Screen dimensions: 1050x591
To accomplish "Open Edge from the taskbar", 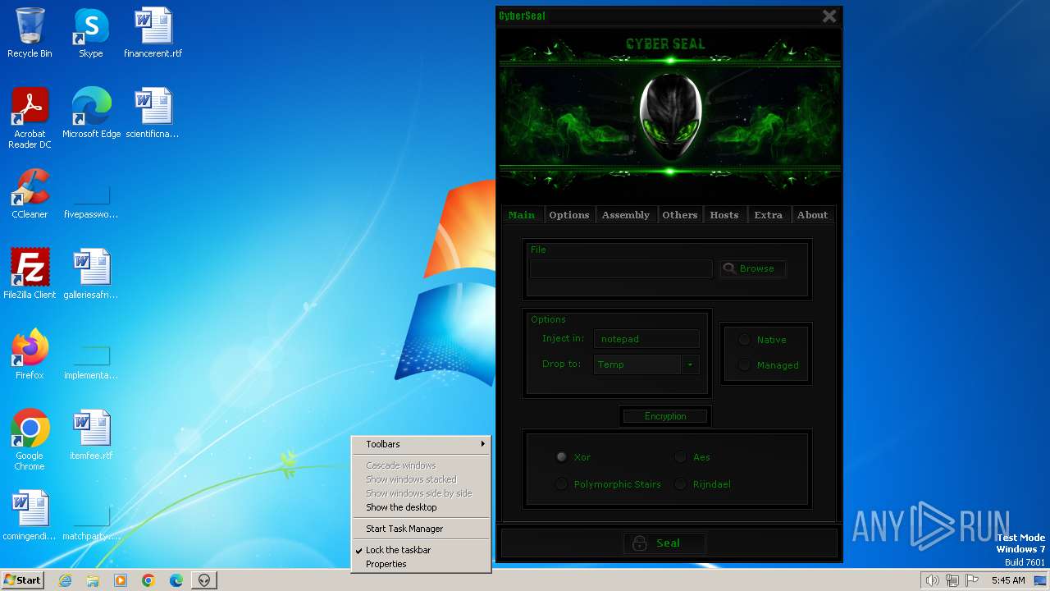I will pos(176,580).
